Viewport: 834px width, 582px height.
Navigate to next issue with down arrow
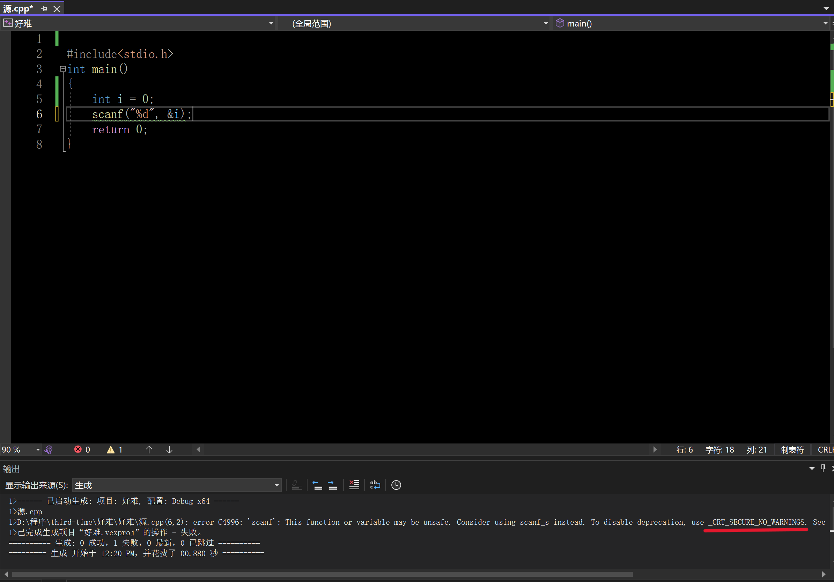(x=169, y=450)
